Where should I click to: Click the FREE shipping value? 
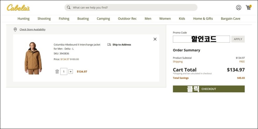(242, 62)
